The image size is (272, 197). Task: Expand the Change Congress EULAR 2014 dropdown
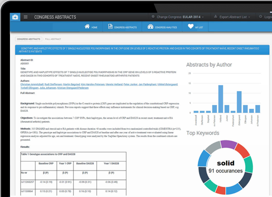click(180, 17)
